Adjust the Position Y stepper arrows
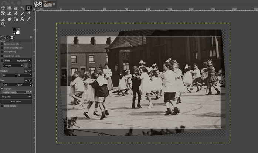 31,75
